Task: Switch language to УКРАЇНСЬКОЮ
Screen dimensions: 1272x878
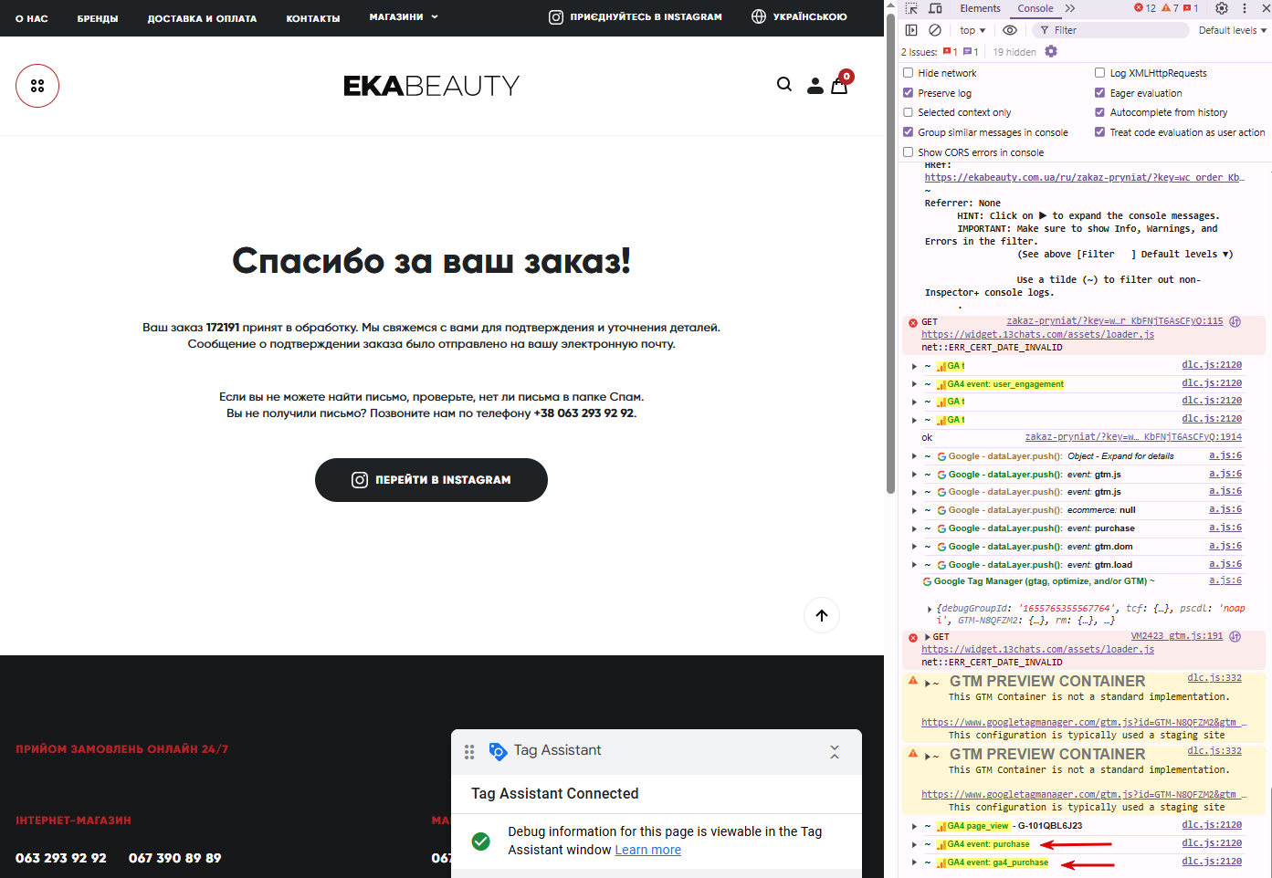Action: (810, 16)
